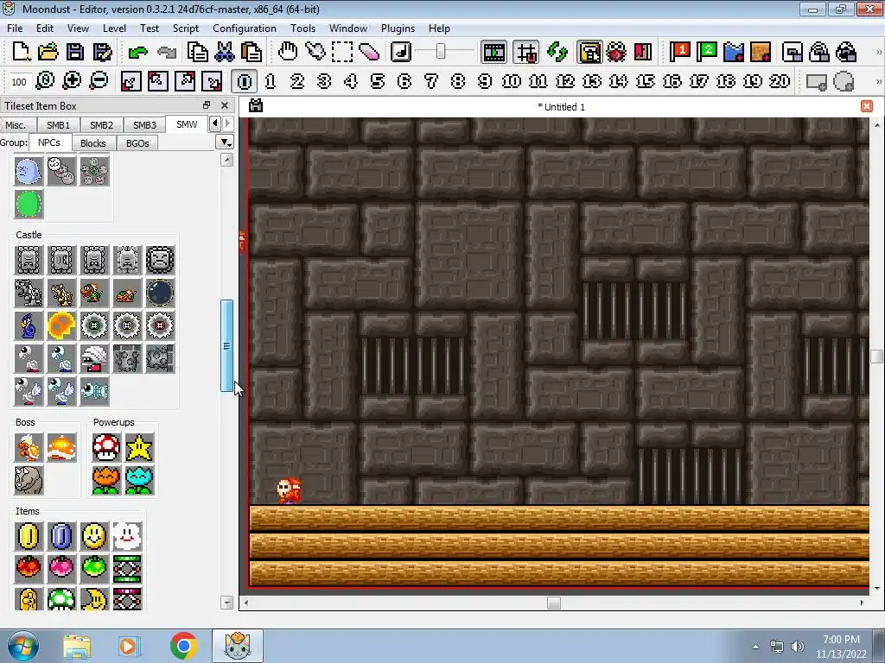
Task: Place player 2 green start flag
Action: 706,53
